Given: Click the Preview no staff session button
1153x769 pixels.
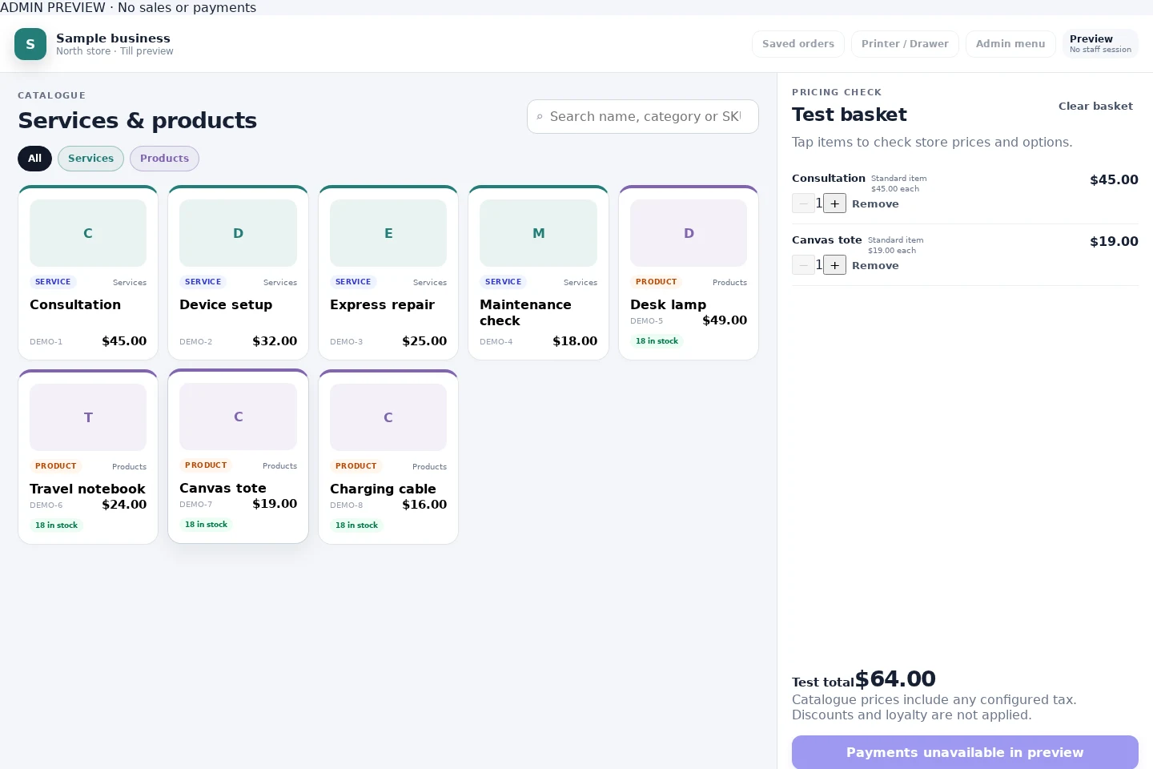Looking at the screenshot, I should 1100,44.
